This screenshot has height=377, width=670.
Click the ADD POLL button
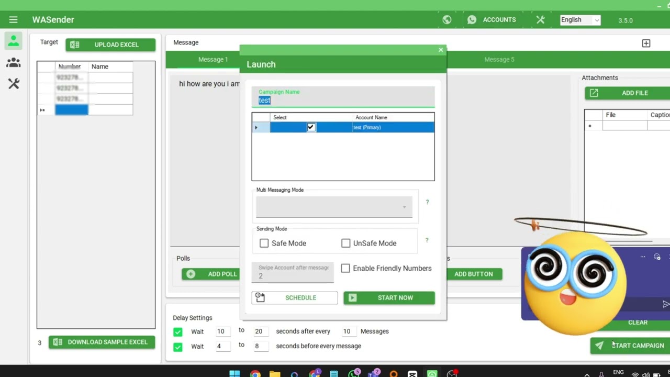click(210, 274)
